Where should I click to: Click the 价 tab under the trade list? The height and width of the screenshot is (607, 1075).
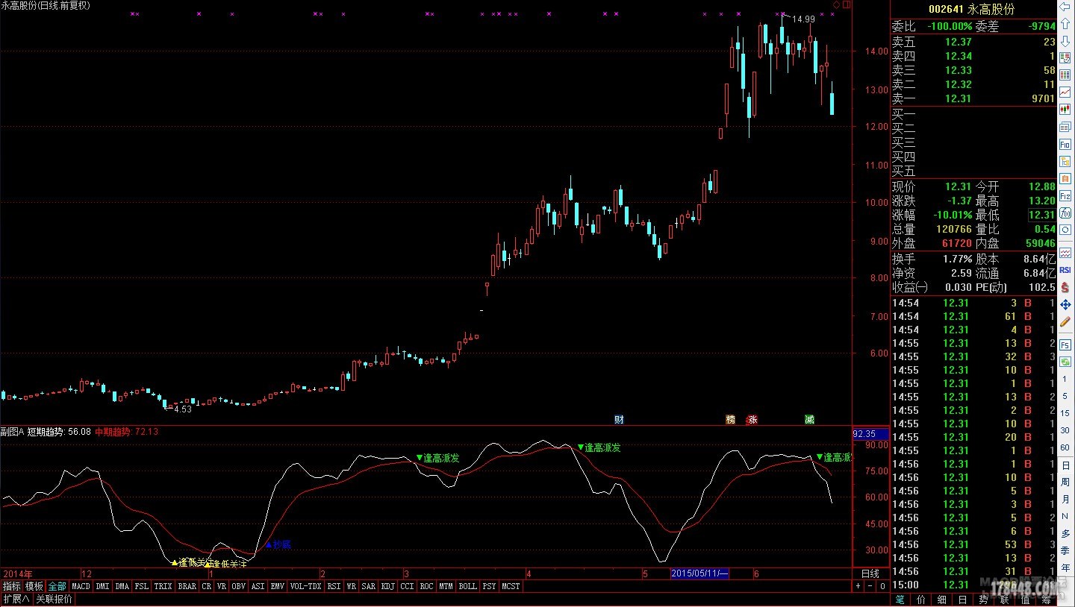(921, 599)
